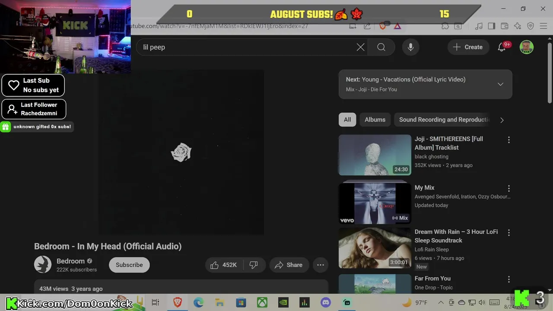
Task: Clear the YouTube search box text
Action: [x=360, y=47]
